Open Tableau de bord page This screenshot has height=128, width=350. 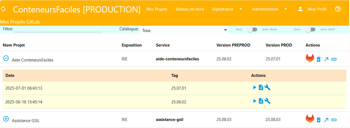[x=189, y=9]
